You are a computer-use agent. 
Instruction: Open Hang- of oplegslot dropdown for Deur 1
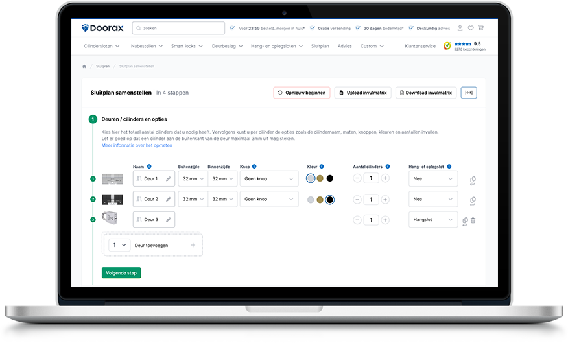click(x=433, y=178)
